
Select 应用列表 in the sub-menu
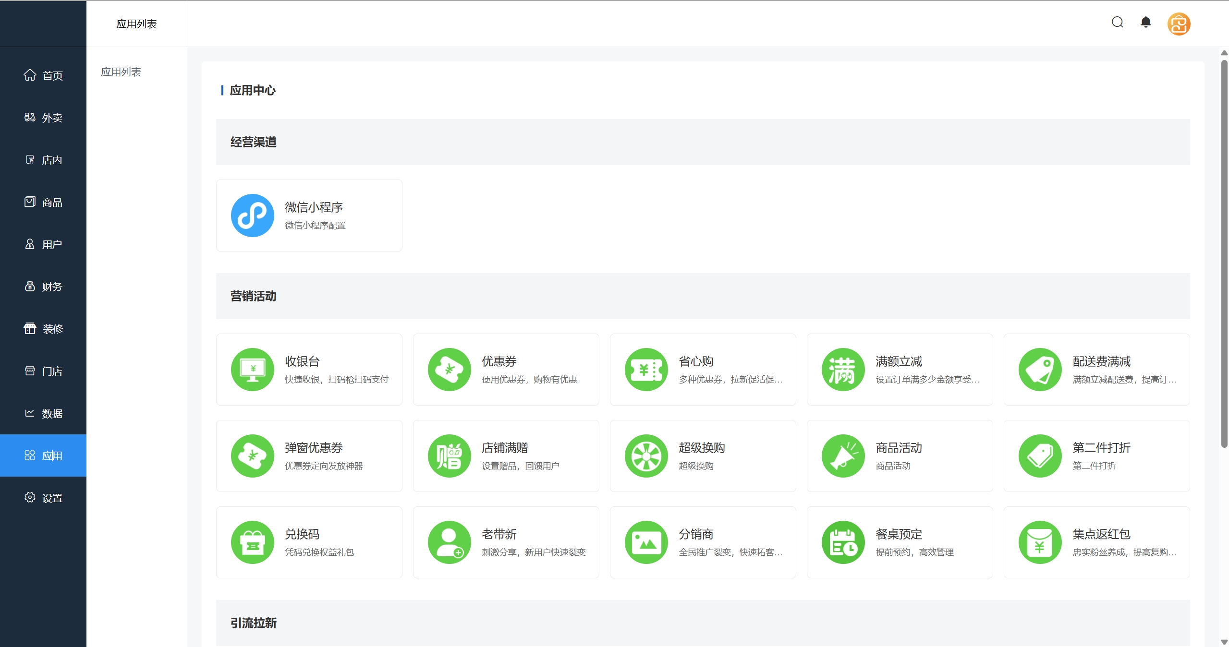pyautogui.click(x=121, y=72)
